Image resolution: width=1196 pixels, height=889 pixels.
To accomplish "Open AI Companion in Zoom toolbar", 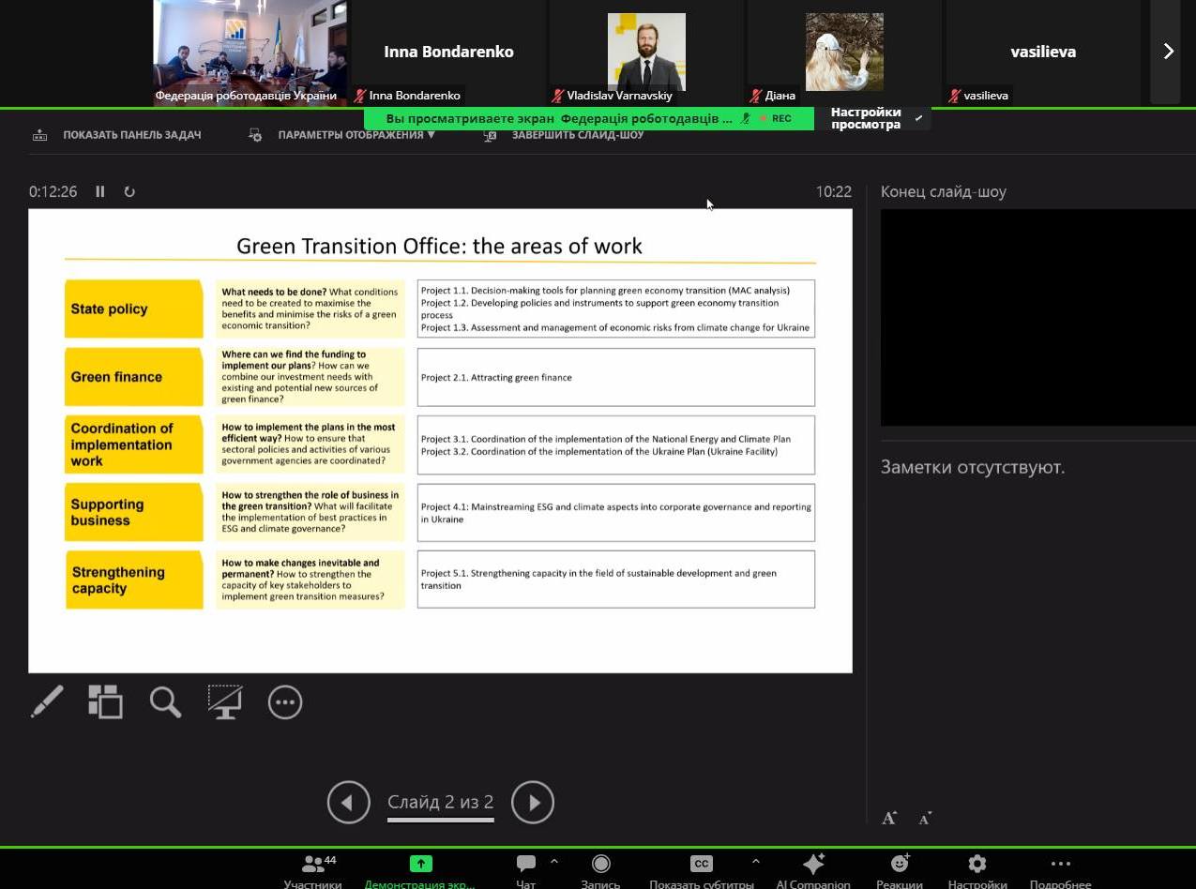I will pyautogui.click(x=813, y=871).
